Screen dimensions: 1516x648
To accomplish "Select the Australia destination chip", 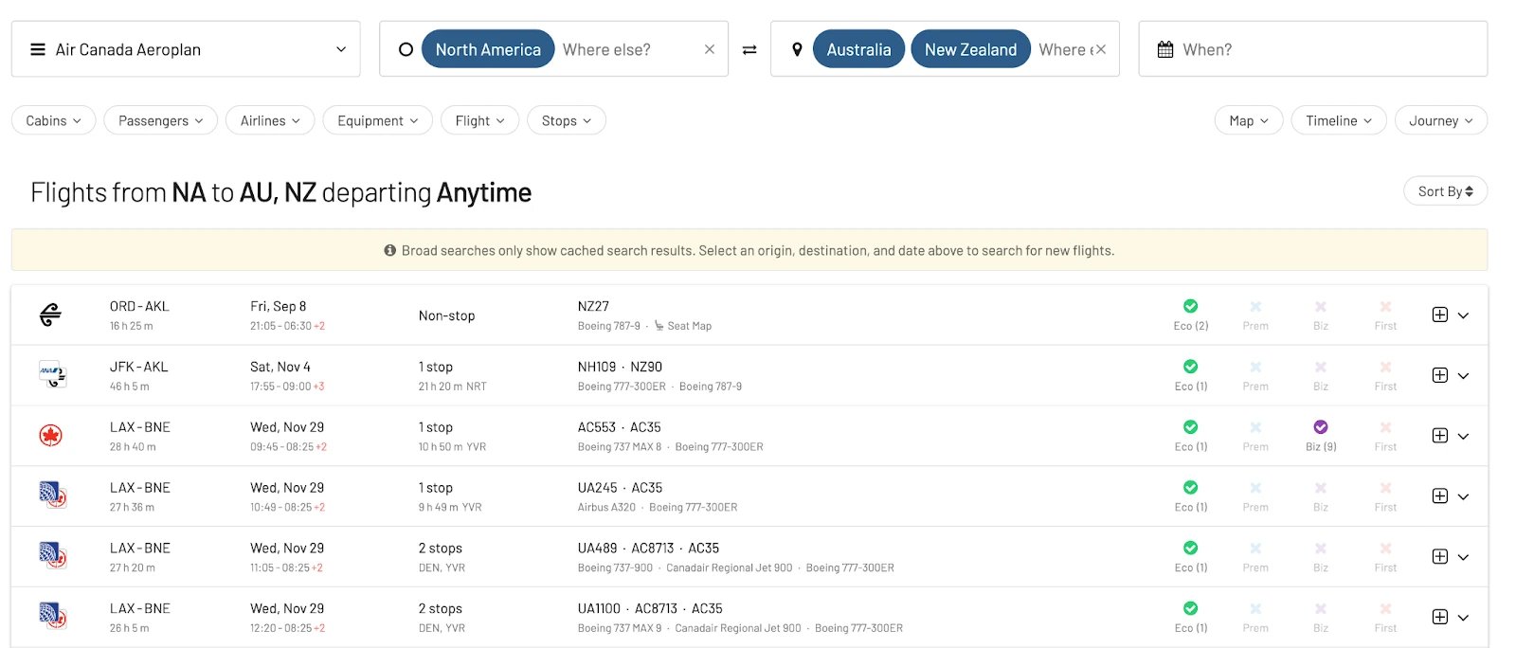I will point(858,49).
